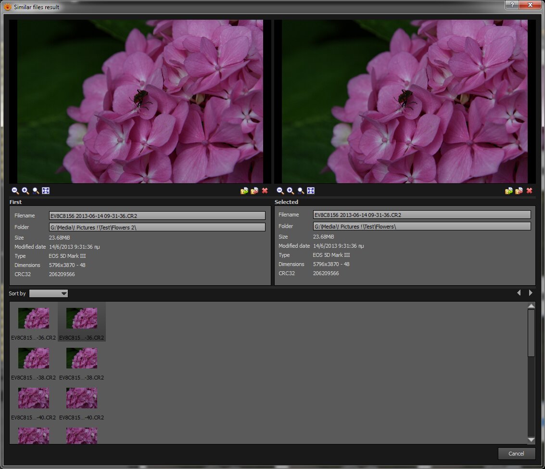
Task: Zoom out on the Selected preview image
Action: click(x=280, y=190)
